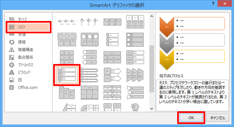Screen dimensions: 234x127
Task: Pick the vertical picture accent list with circles
Action: pyautogui.click(x=90, y=57)
